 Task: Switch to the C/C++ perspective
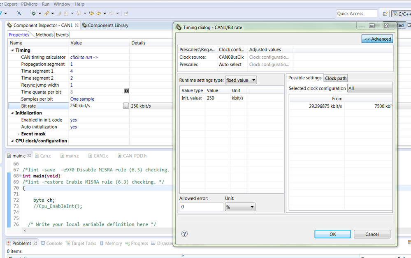click(401, 14)
